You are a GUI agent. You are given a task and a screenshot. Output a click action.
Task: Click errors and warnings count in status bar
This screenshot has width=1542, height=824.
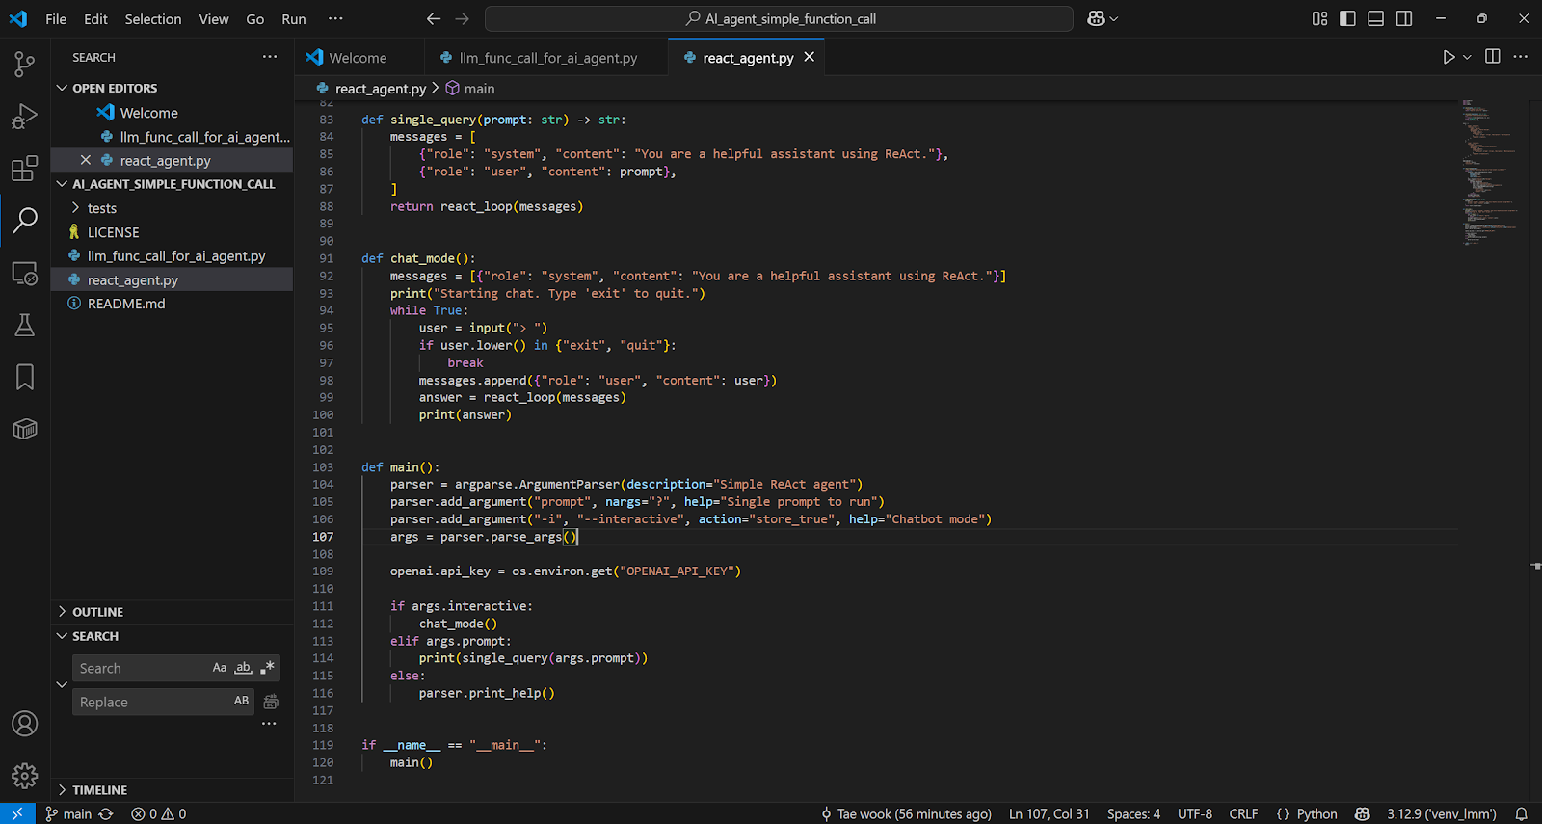pos(159,813)
